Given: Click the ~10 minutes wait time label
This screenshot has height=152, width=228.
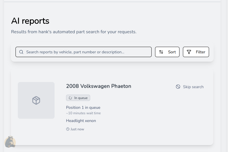Looking at the screenshot, I should point(83,113).
